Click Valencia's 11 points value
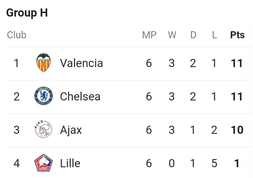The image size is (253, 178). [237, 63]
